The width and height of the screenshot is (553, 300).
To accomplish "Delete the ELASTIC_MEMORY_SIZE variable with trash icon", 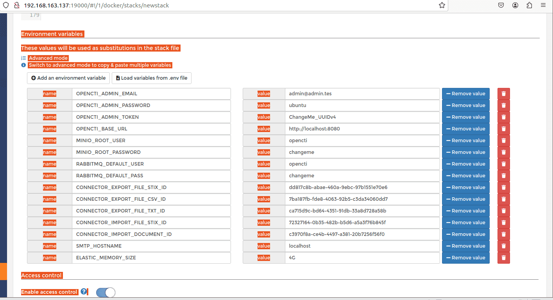I will click(x=503, y=258).
